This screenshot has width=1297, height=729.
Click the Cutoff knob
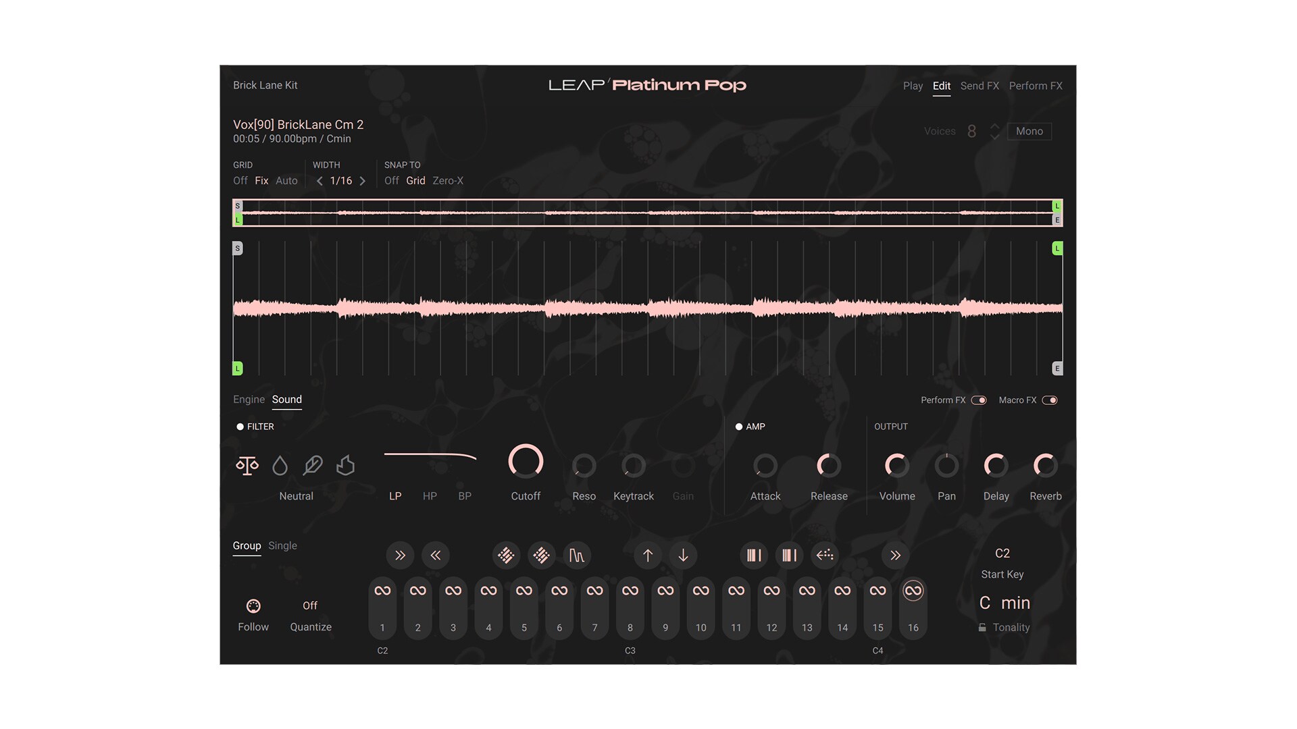point(526,462)
